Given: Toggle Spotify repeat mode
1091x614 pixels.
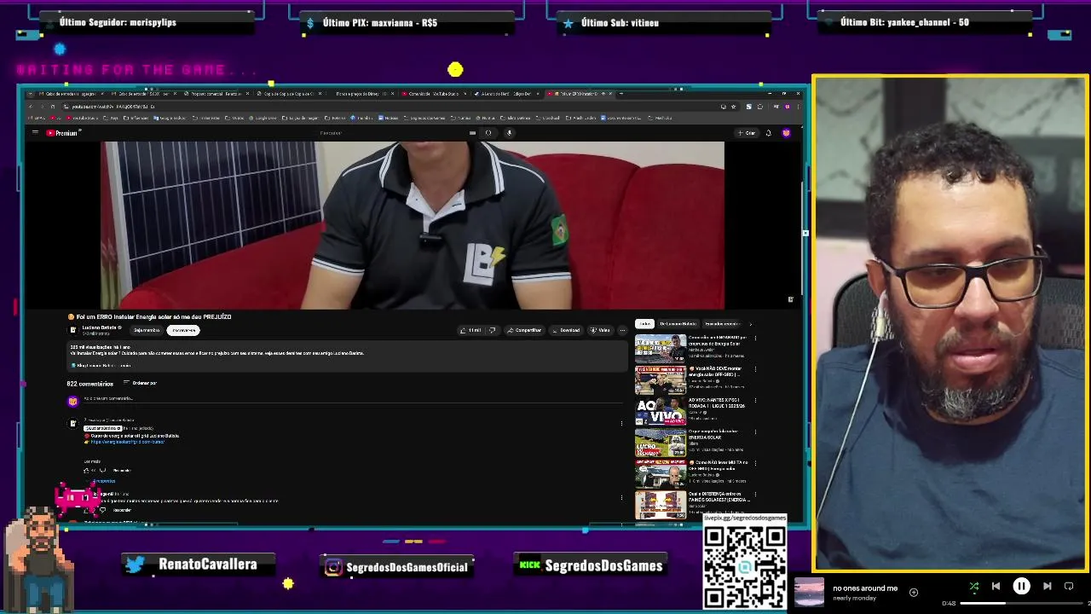Looking at the screenshot, I should [1069, 587].
